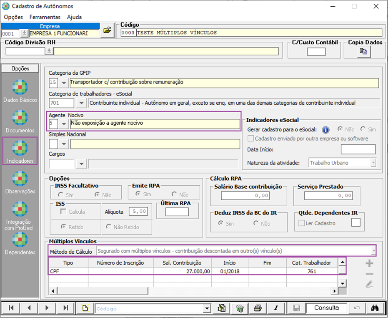This screenshot has width=388, height=318.
Task: Open the Método de Cálculo dropdown
Action: pyautogui.click(x=373, y=251)
